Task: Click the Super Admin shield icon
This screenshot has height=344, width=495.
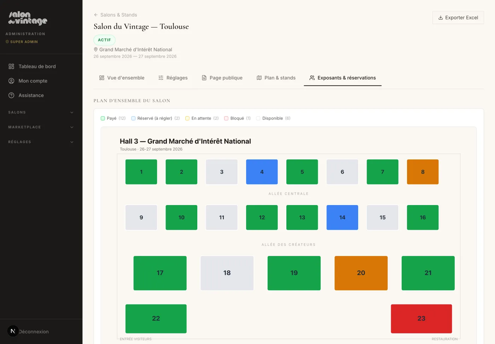Action: pyautogui.click(x=7, y=42)
